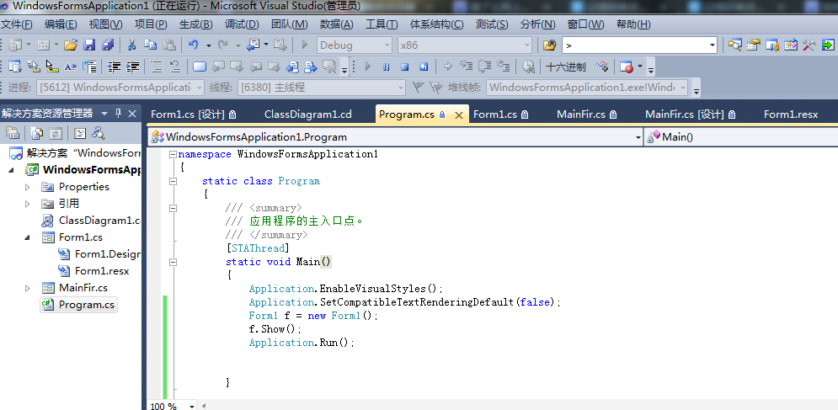Click the Uncomment Selected Lines icon
This screenshot has height=410, width=838.
point(175,67)
